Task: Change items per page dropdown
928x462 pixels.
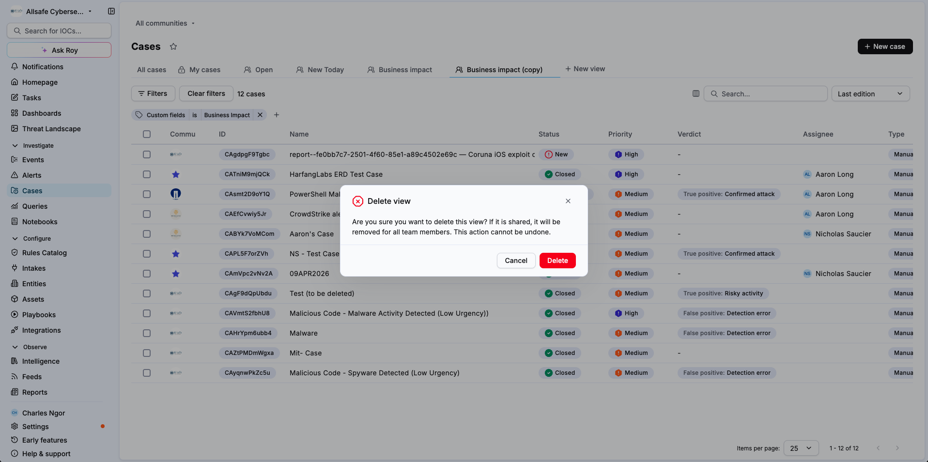Action: click(801, 448)
